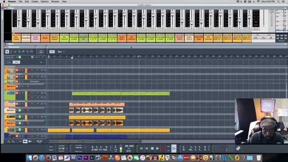The width and height of the screenshot is (288, 162).
Task: Adjust the metronome click level slider
Action: pos(121,148)
